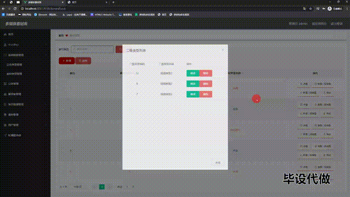Click the red 删除 button for row 12
The image size is (350, 197).
tap(206, 73)
